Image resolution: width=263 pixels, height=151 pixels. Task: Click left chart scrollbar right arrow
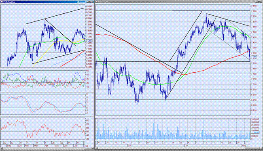click(92, 148)
